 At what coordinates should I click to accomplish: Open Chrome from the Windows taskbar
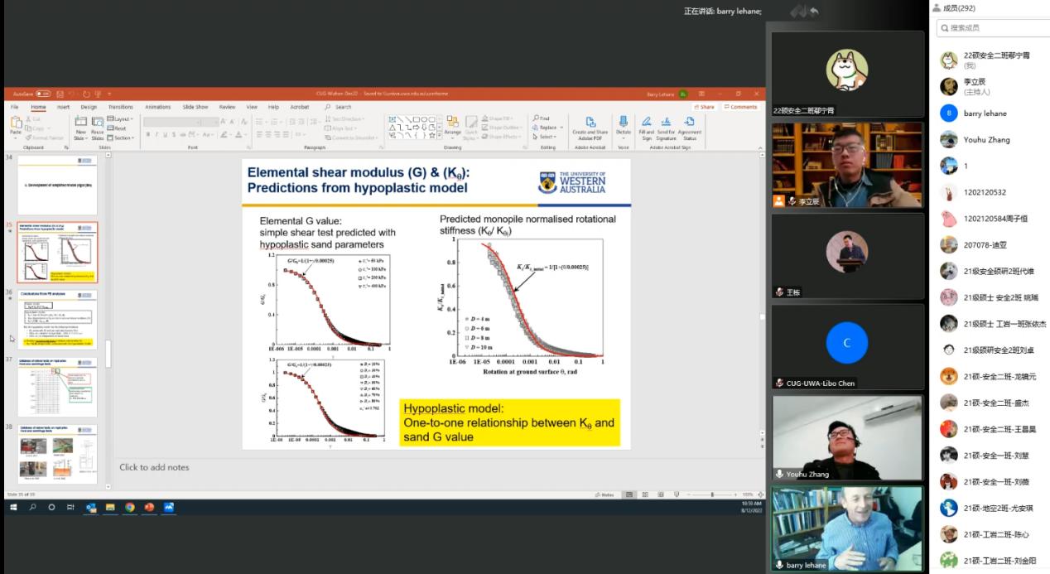(130, 507)
